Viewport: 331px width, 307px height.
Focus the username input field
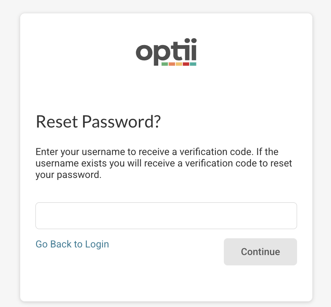pyautogui.click(x=166, y=216)
